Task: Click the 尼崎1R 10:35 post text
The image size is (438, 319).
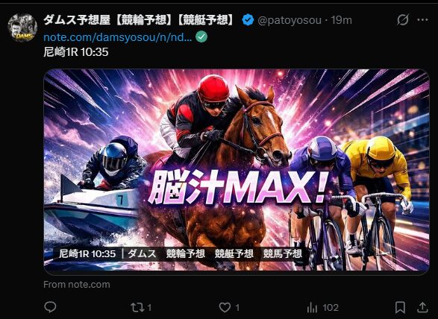Action: pos(76,52)
